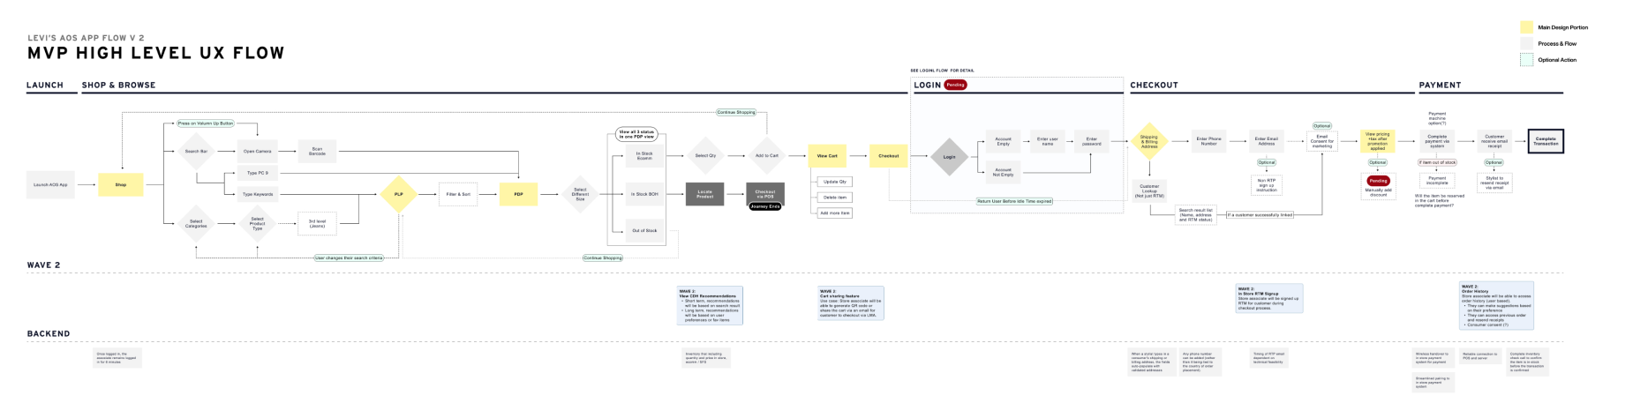Click the Out of Stock box

pyautogui.click(x=644, y=231)
